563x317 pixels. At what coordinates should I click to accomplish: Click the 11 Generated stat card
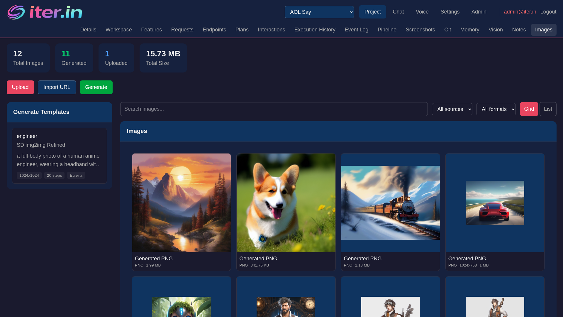tap(74, 58)
